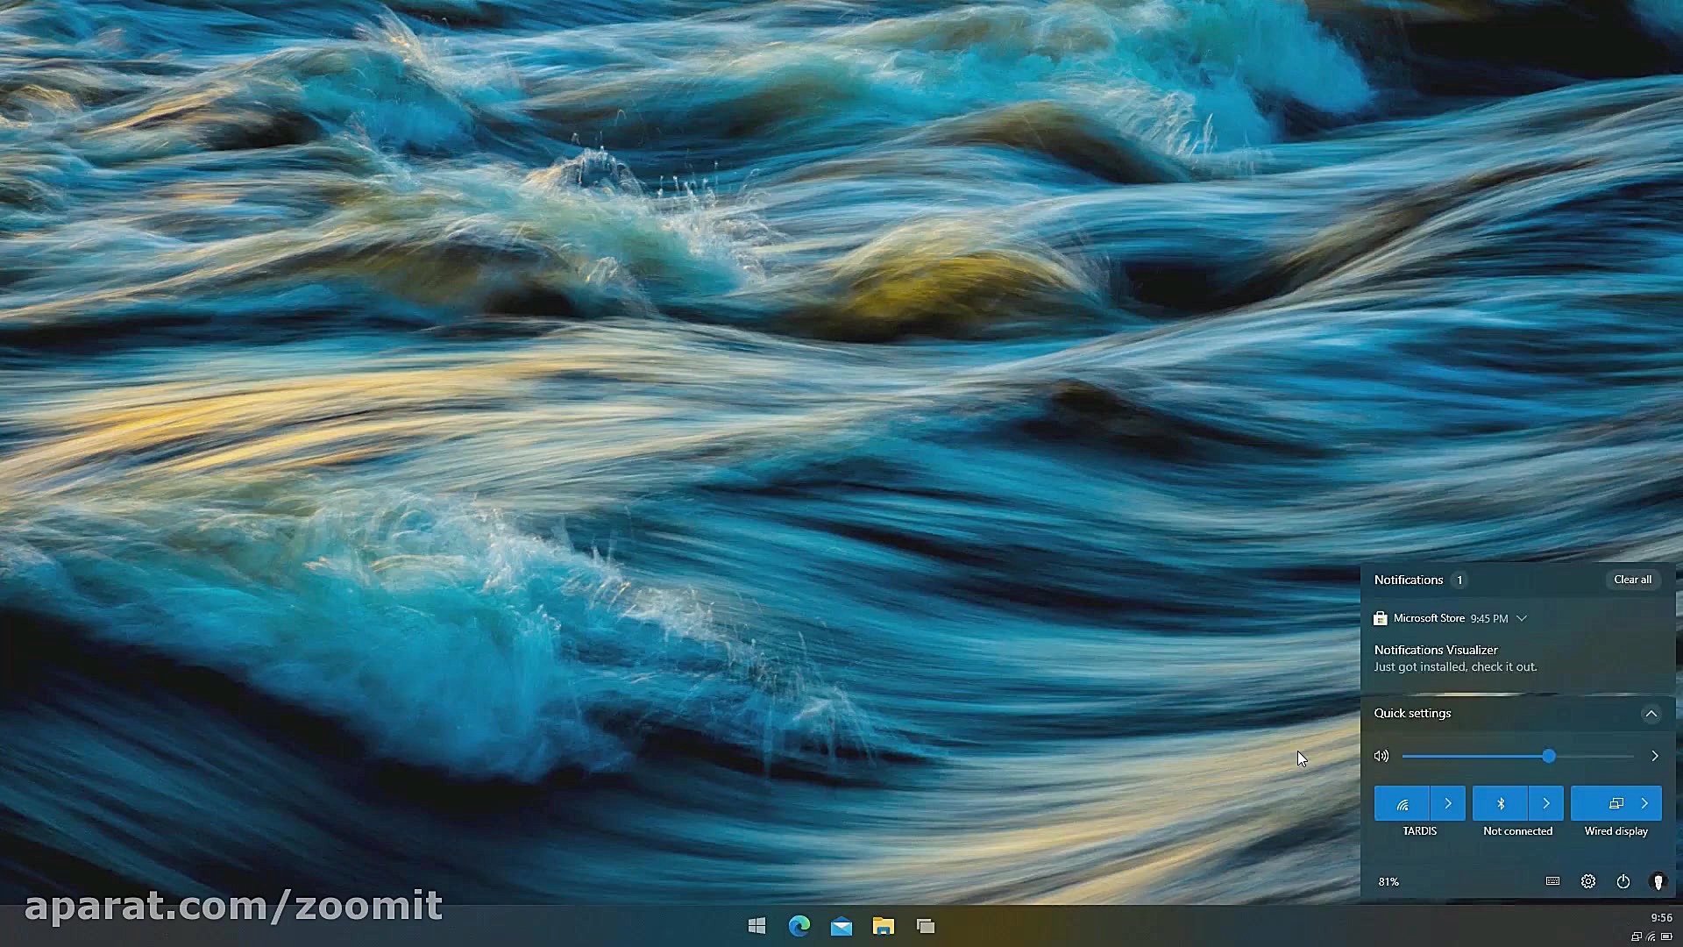Open audio output options arrow
1683x947 pixels.
point(1654,756)
